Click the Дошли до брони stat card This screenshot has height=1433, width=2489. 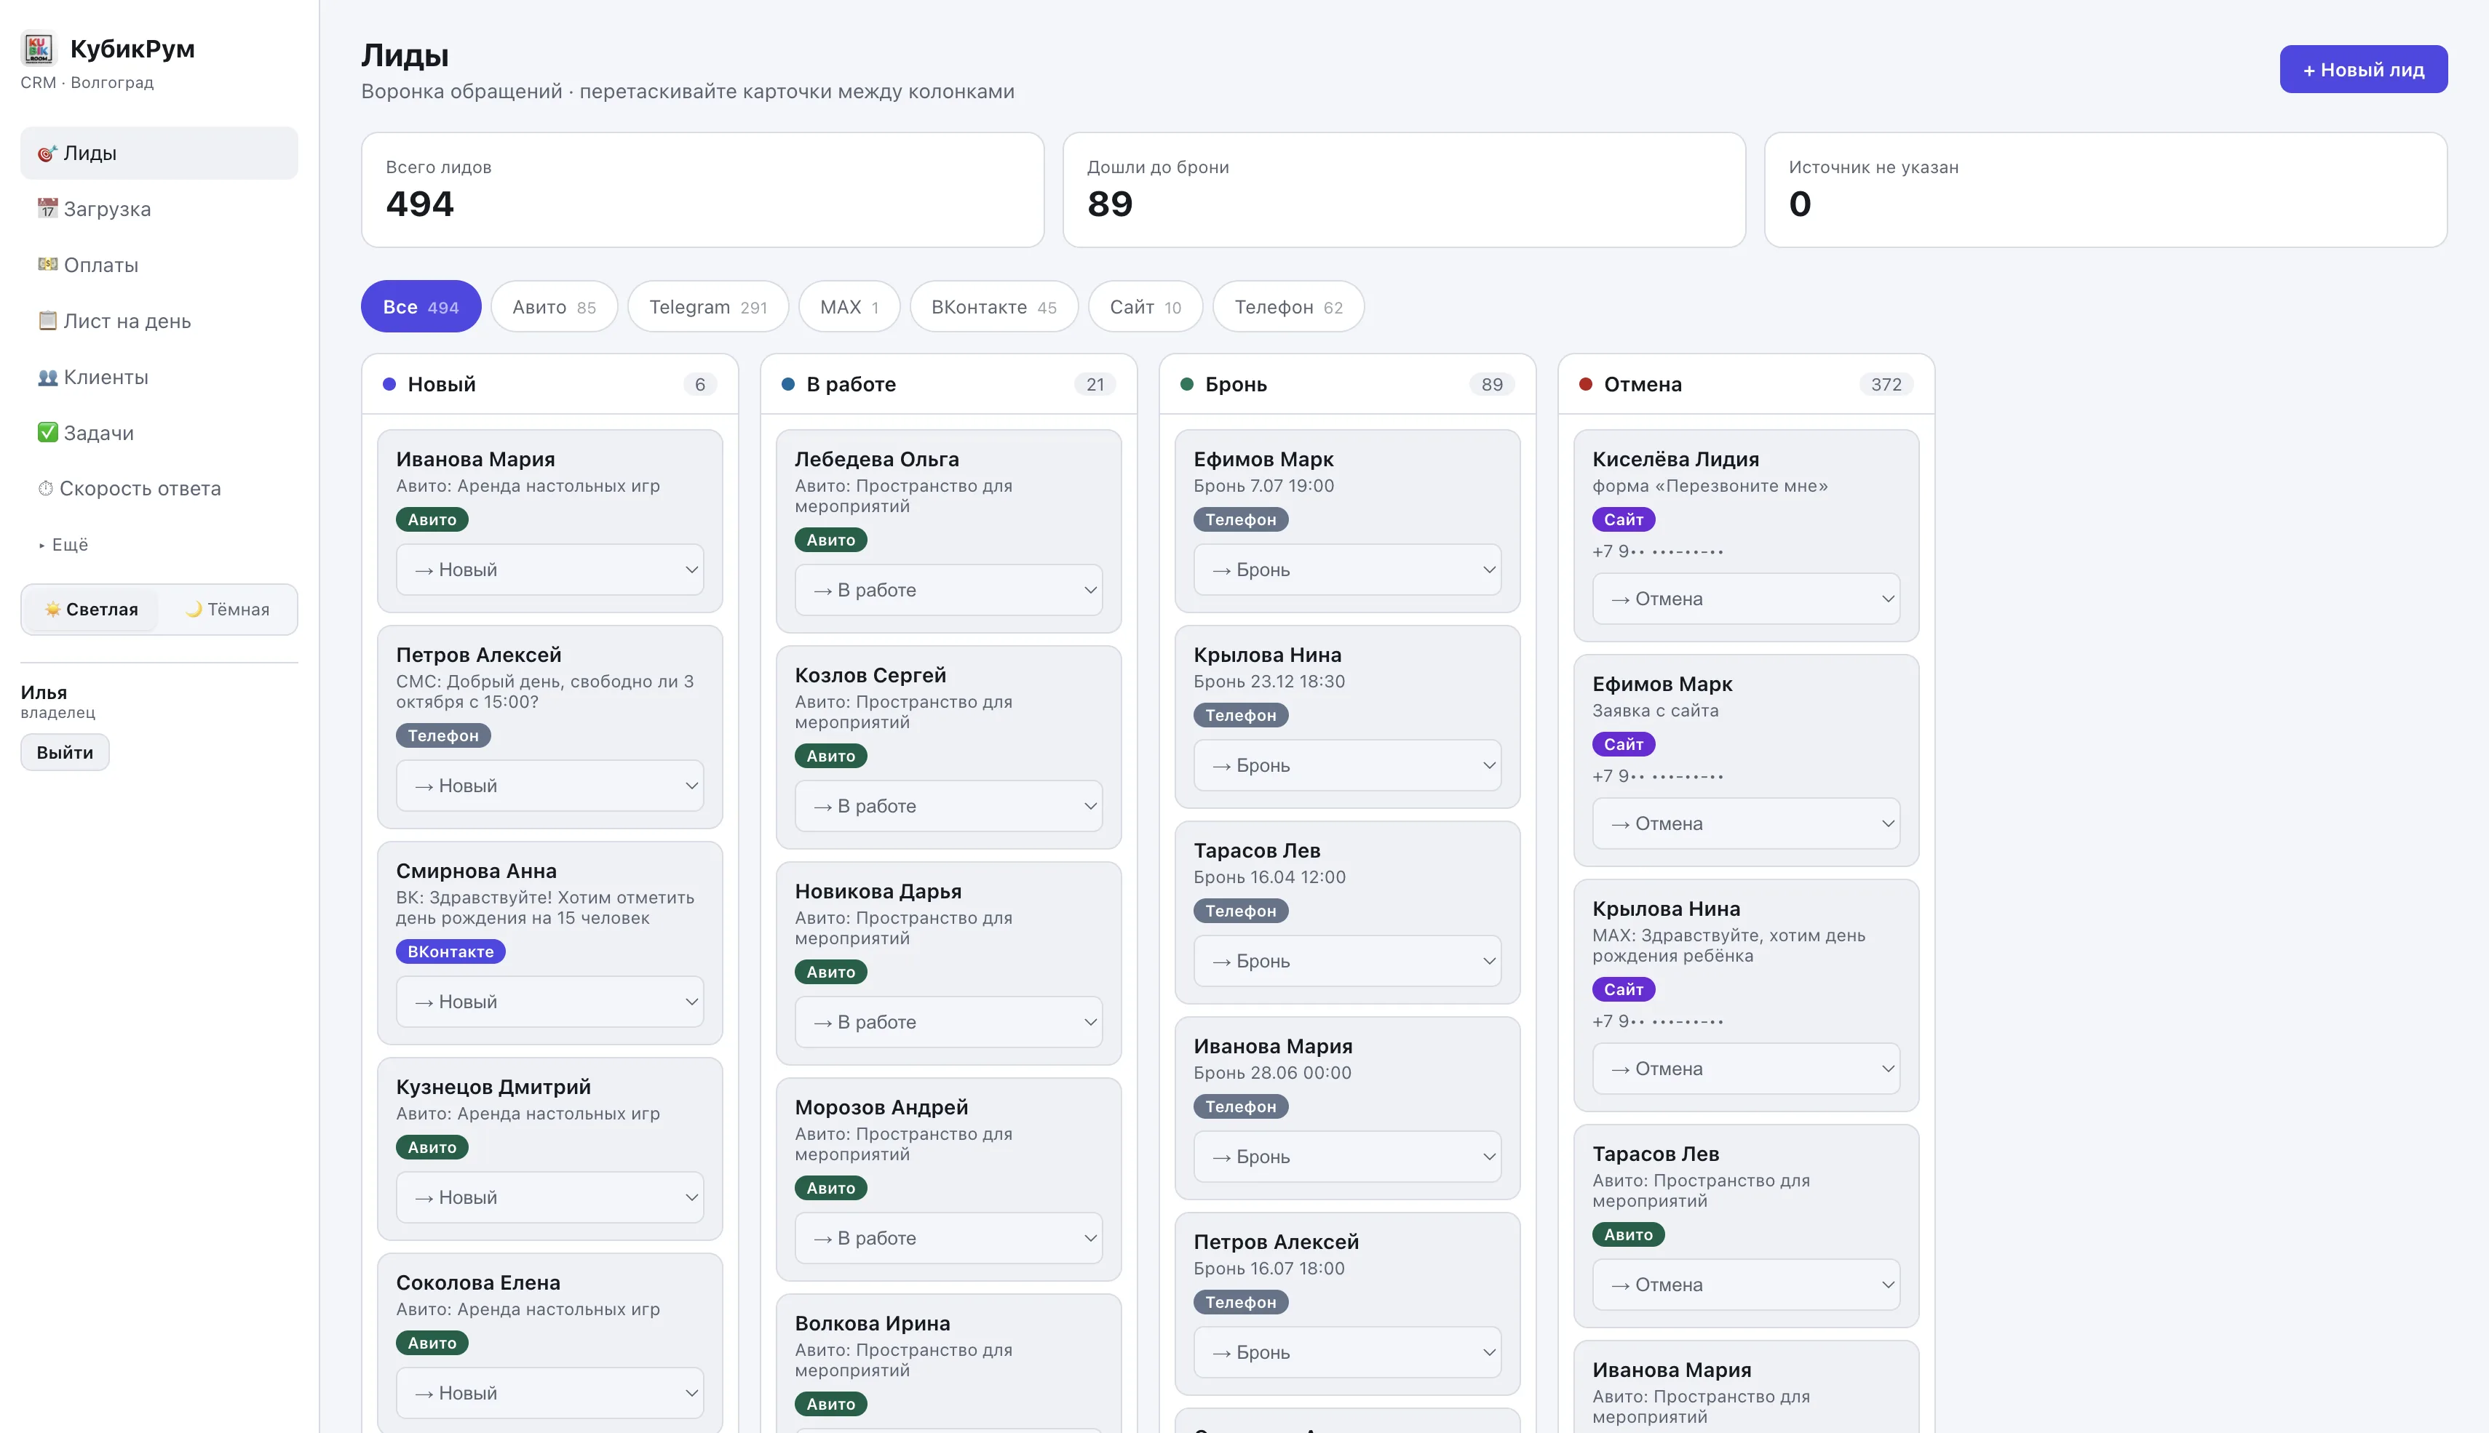[x=1404, y=190]
